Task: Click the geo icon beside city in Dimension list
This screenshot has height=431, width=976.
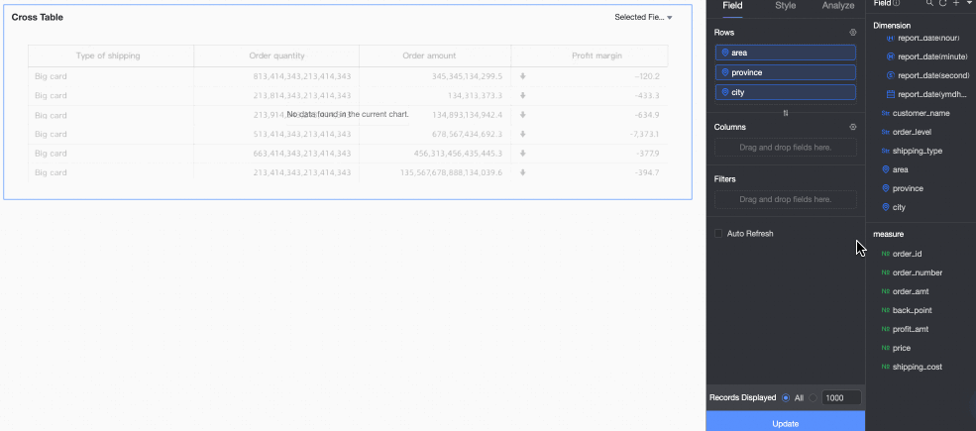Action: coord(886,207)
